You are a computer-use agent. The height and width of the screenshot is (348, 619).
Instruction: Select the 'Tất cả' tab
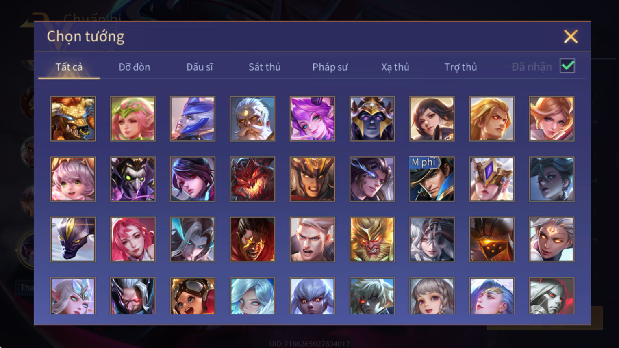tap(69, 67)
